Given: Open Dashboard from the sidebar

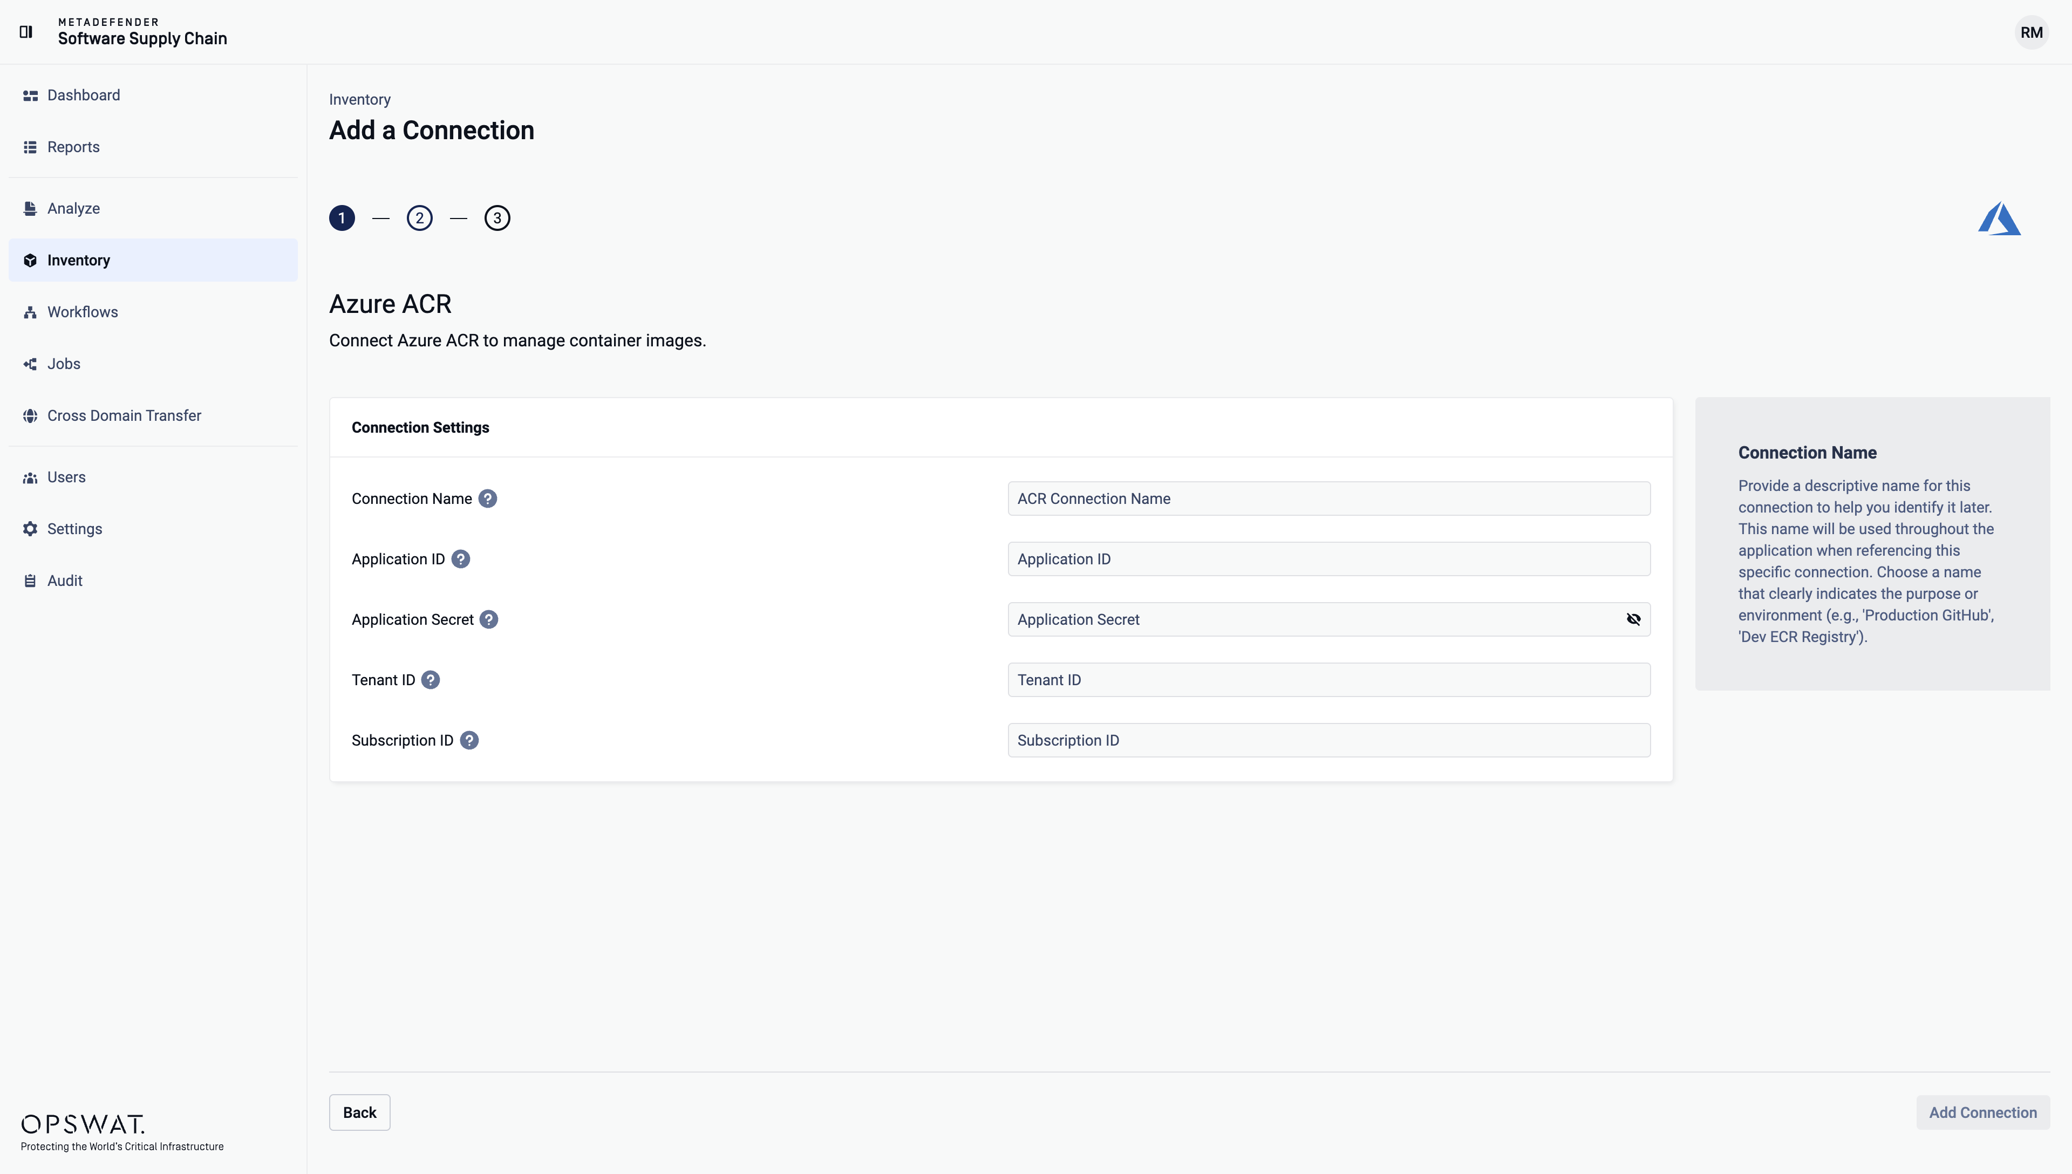Looking at the screenshot, I should [x=153, y=95].
